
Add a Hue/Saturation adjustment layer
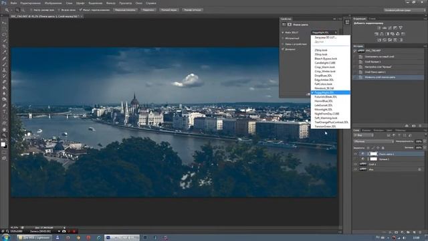(x=377, y=34)
